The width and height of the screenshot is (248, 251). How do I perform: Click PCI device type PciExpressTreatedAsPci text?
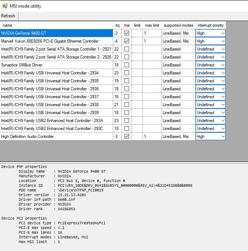coord(82,223)
